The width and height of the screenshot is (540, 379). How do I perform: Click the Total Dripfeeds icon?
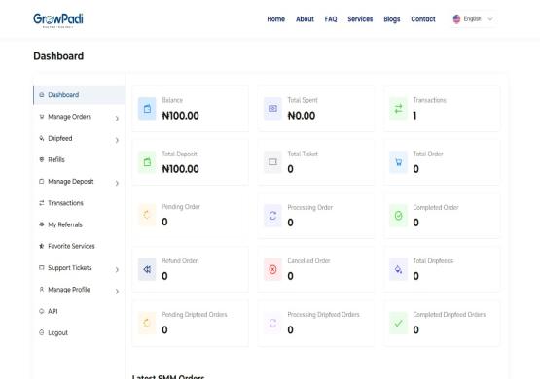[399, 269]
